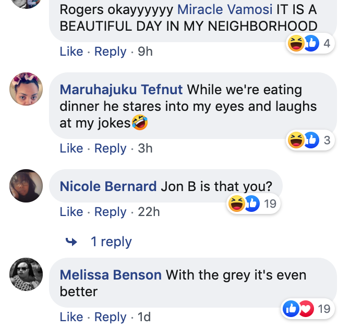This screenshot has height=329, width=362.
Task: Open Melissa Benson's profile picture
Action: [26, 274]
